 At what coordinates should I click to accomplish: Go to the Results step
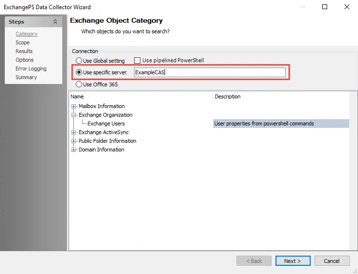coord(24,51)
